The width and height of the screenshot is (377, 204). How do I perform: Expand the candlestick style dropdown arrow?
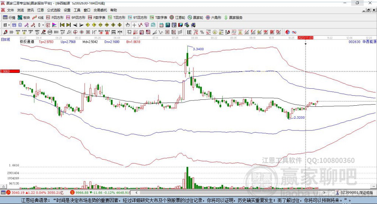click(x=43, y=25)
